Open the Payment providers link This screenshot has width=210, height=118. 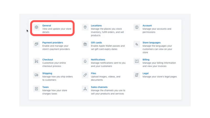(x=53, y=42)
